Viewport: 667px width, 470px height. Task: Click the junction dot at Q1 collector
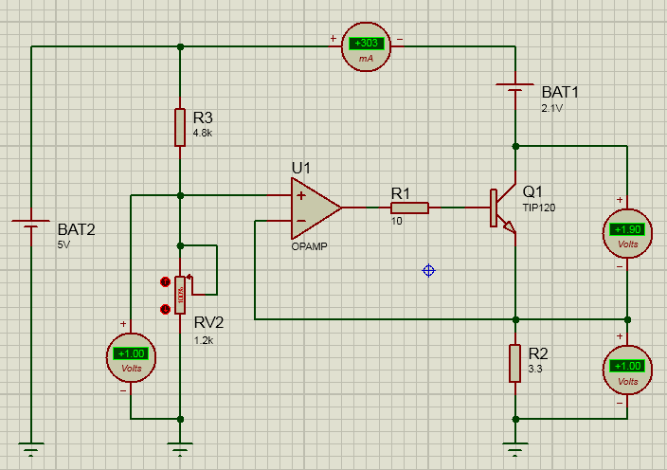click(x=515, y=146)
